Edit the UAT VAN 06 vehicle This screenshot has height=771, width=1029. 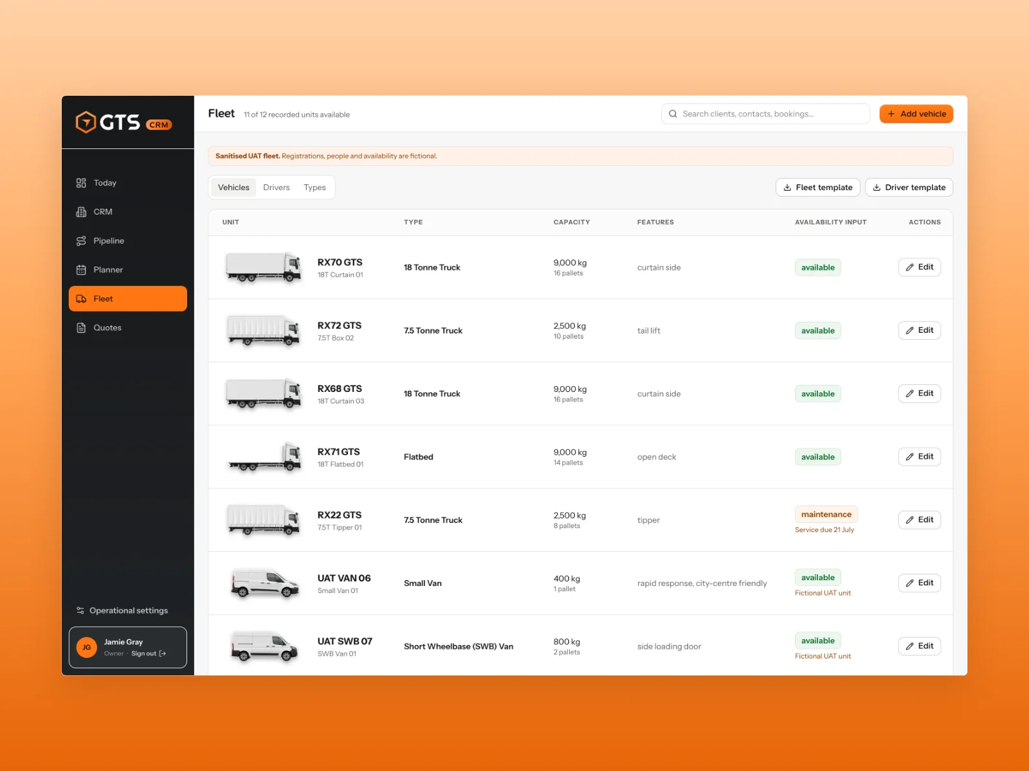[x=920, y=583]
